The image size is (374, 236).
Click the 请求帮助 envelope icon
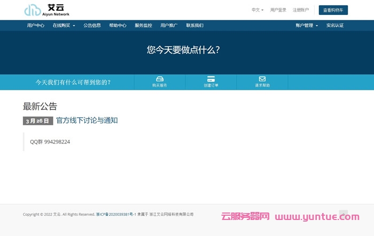coord(262,79)
